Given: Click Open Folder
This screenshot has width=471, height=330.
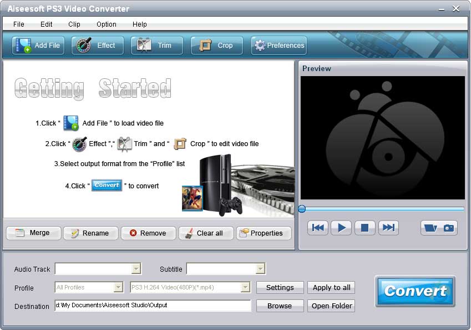Looking at the screenshot, I should tap(331, 306).
